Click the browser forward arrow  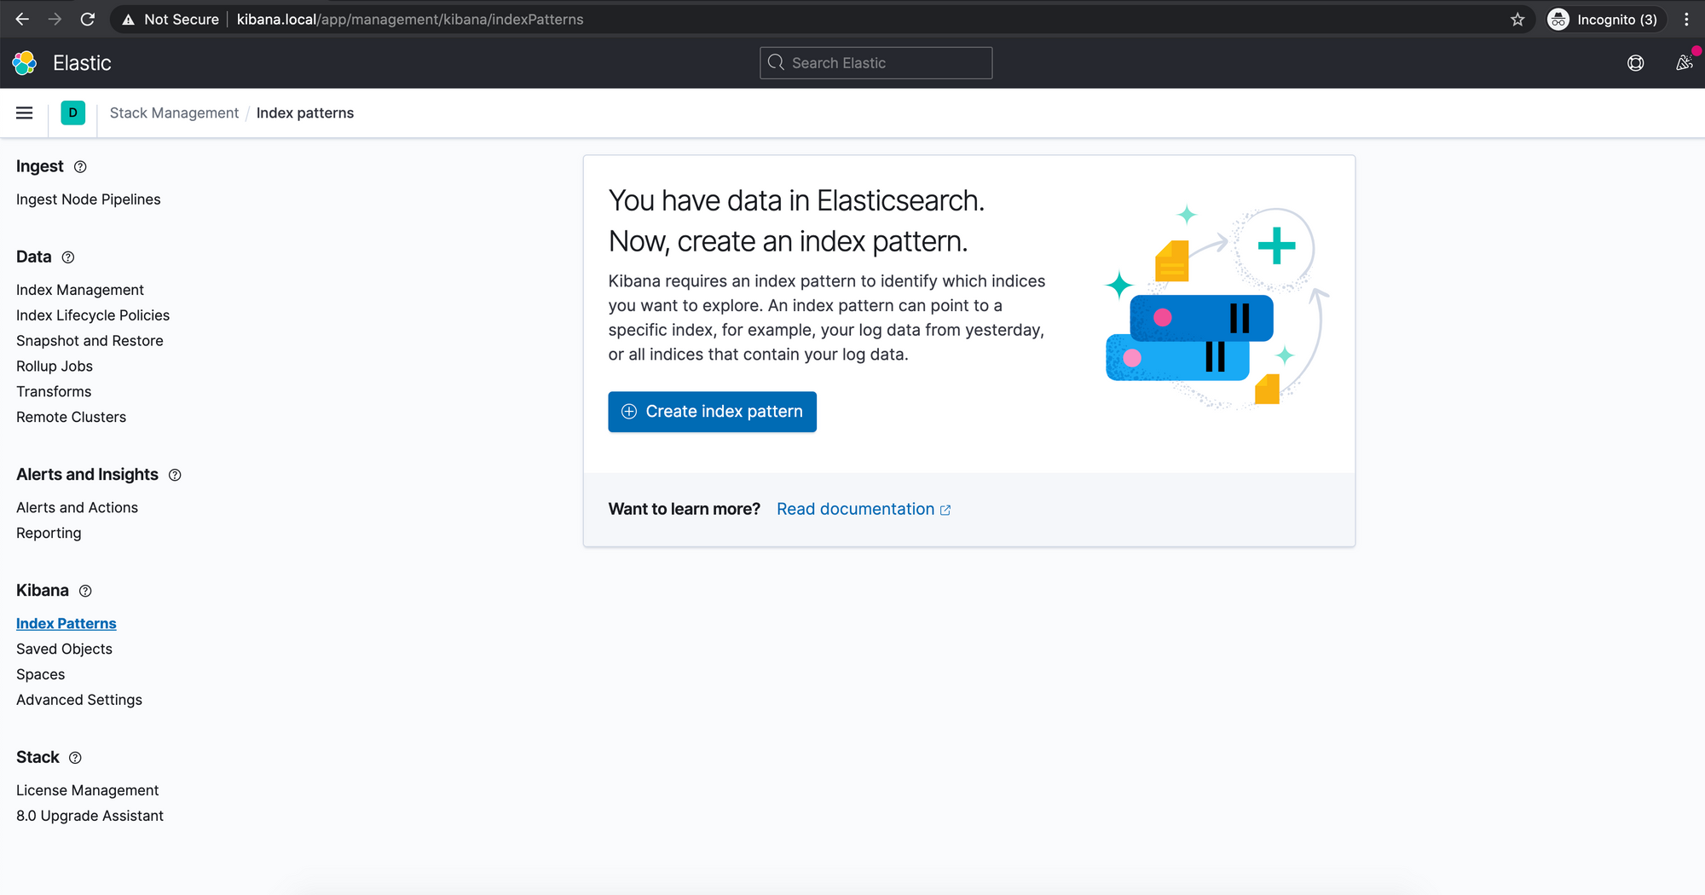55,19
